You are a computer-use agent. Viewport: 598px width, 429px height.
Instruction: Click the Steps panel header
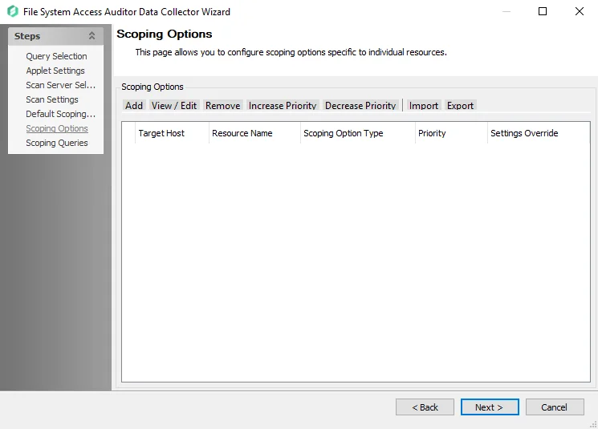[x=55, y=36]
